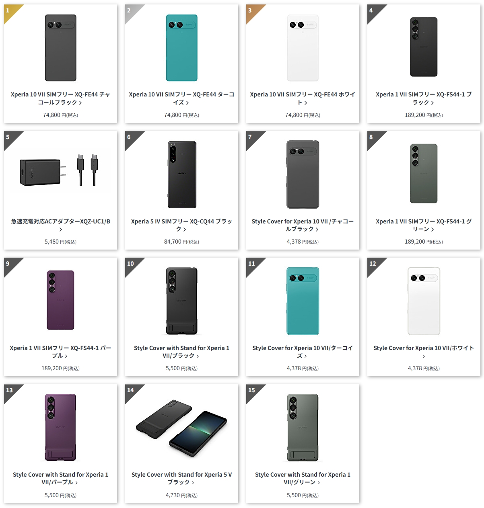Click the Xperia 5 IV black phone image
The image size is (484, 508).
tap(182, 174)
